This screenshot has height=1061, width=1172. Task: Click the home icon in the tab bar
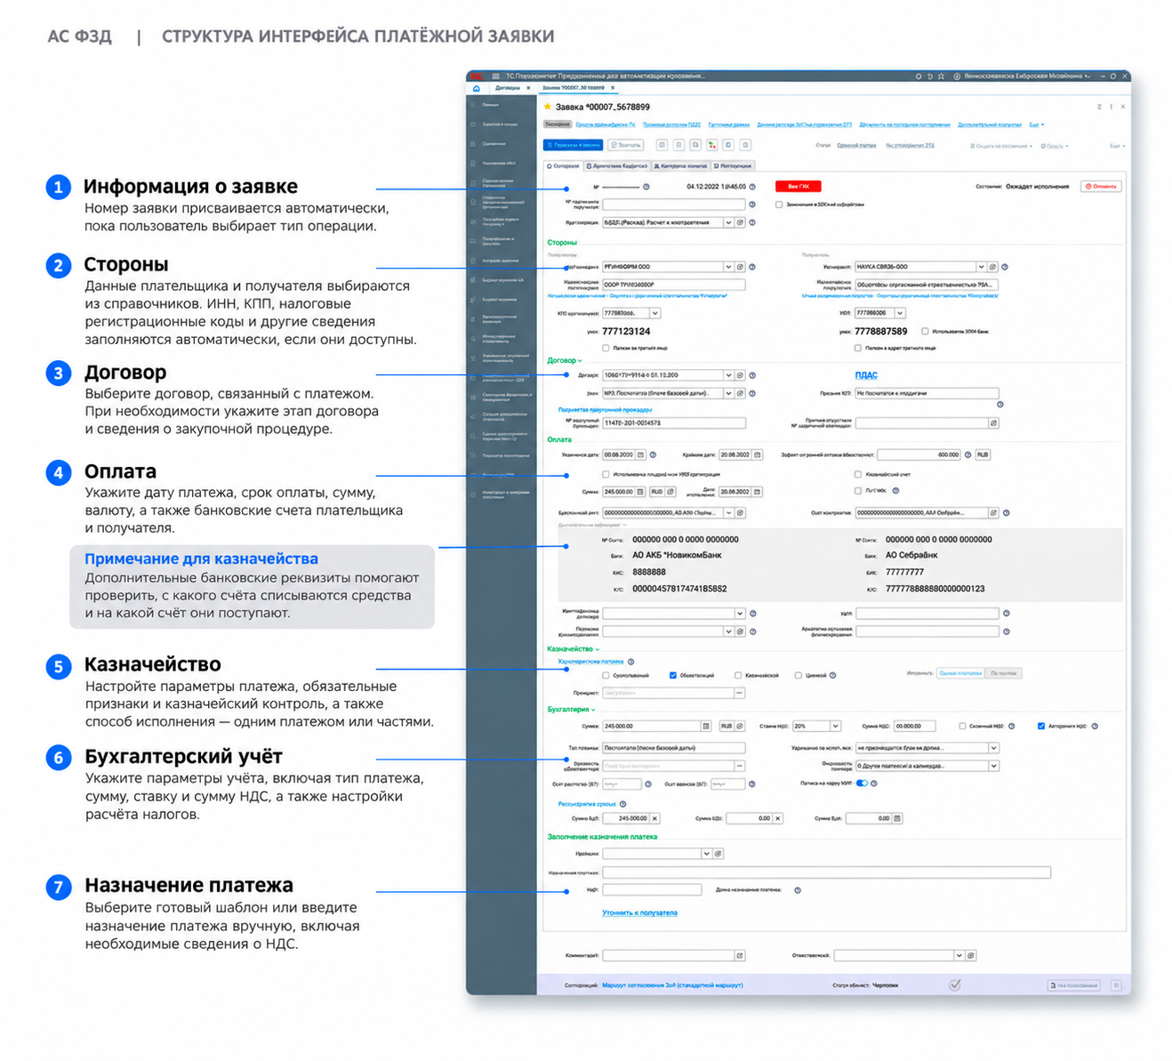tap(477, 89)
